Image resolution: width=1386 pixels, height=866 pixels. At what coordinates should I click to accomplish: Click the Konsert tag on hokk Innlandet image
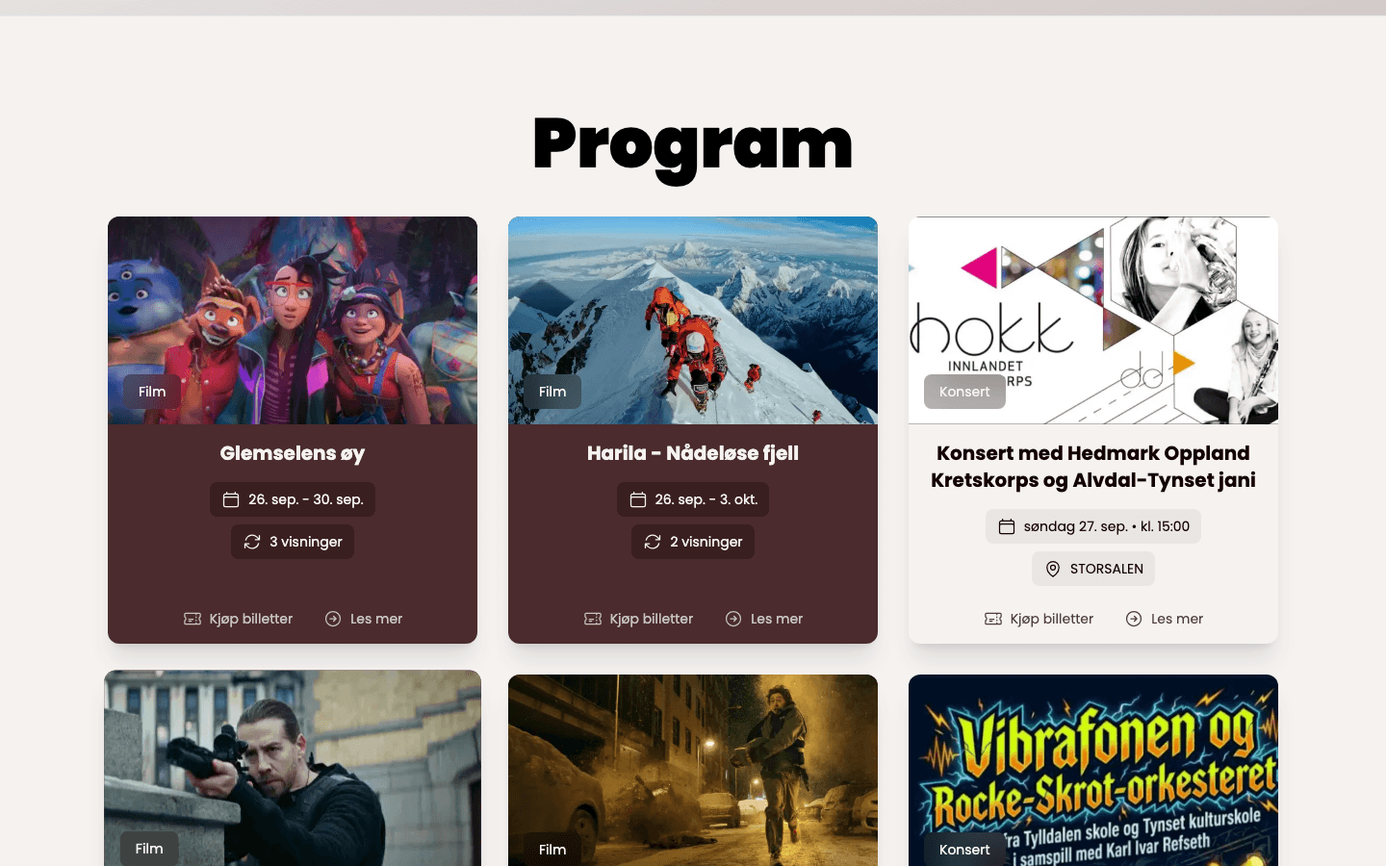[x=964, y=392]
